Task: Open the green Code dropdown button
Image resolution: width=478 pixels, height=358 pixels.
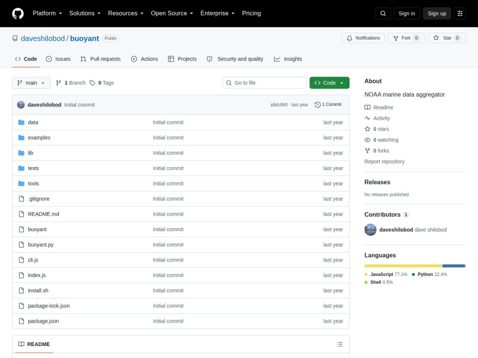Action: (x=329, y=83)
